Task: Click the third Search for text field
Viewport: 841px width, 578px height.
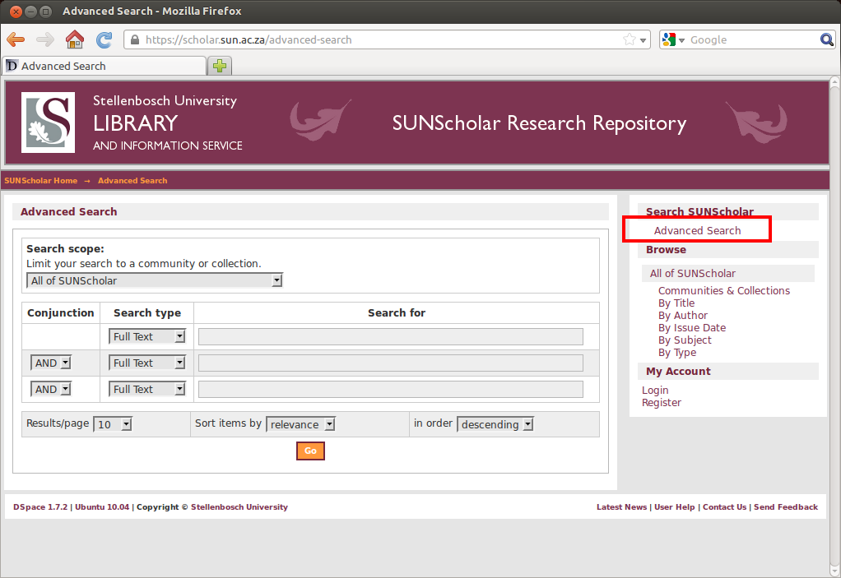Action: point(390,389)
